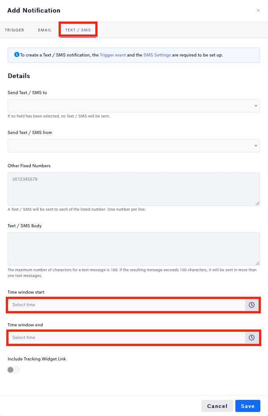Open the SMS Settings link
Viewport: 268px width, 416px height.
pos(157,55)
